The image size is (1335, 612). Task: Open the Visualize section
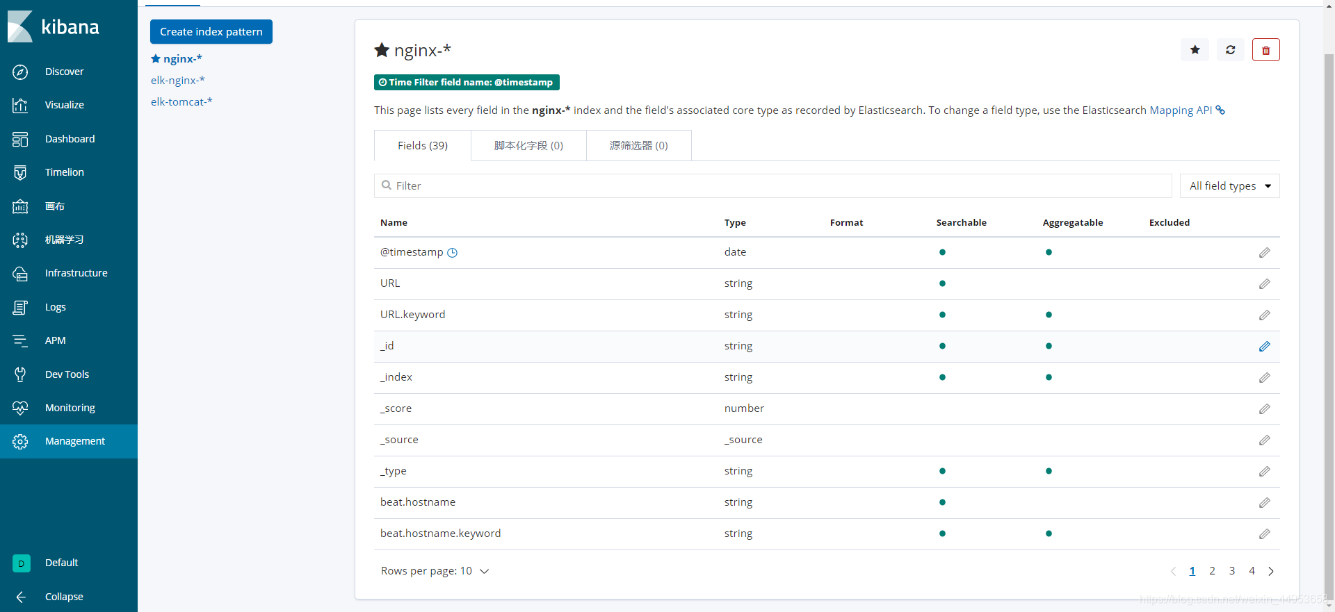pos(64,105)
